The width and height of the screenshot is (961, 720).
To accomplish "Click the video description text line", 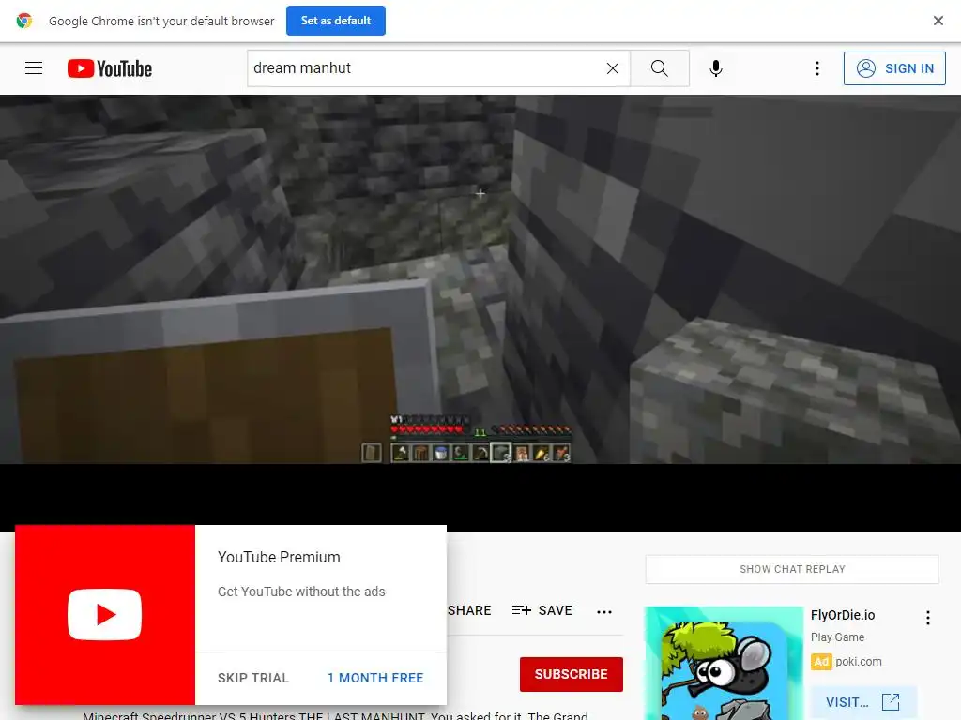I will point(335,715).
